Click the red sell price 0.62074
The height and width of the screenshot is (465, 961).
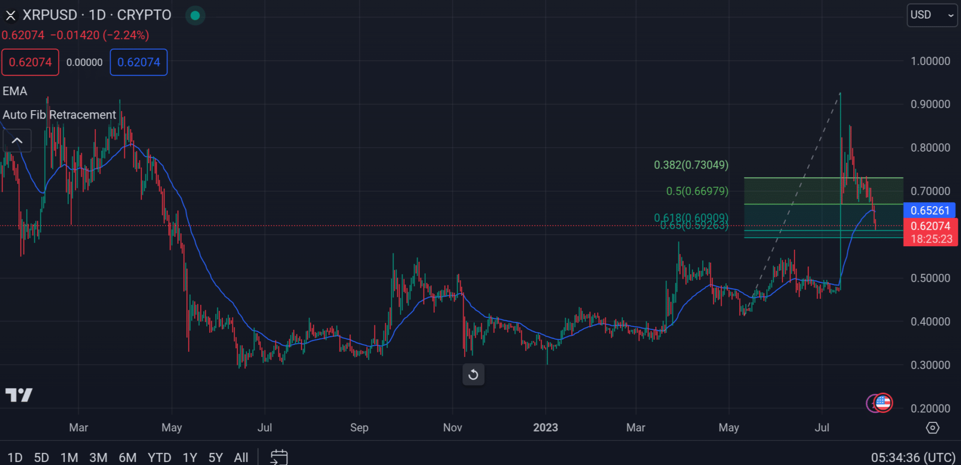(x=30, y=62)
